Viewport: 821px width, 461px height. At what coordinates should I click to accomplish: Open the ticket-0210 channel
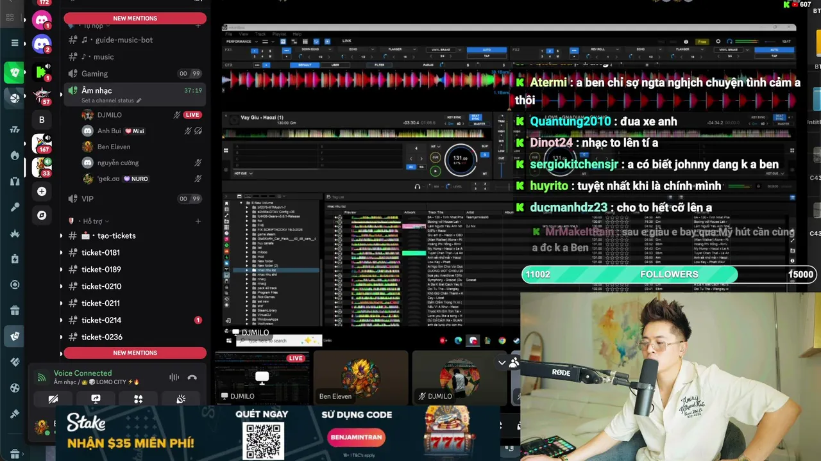point(135,286)
